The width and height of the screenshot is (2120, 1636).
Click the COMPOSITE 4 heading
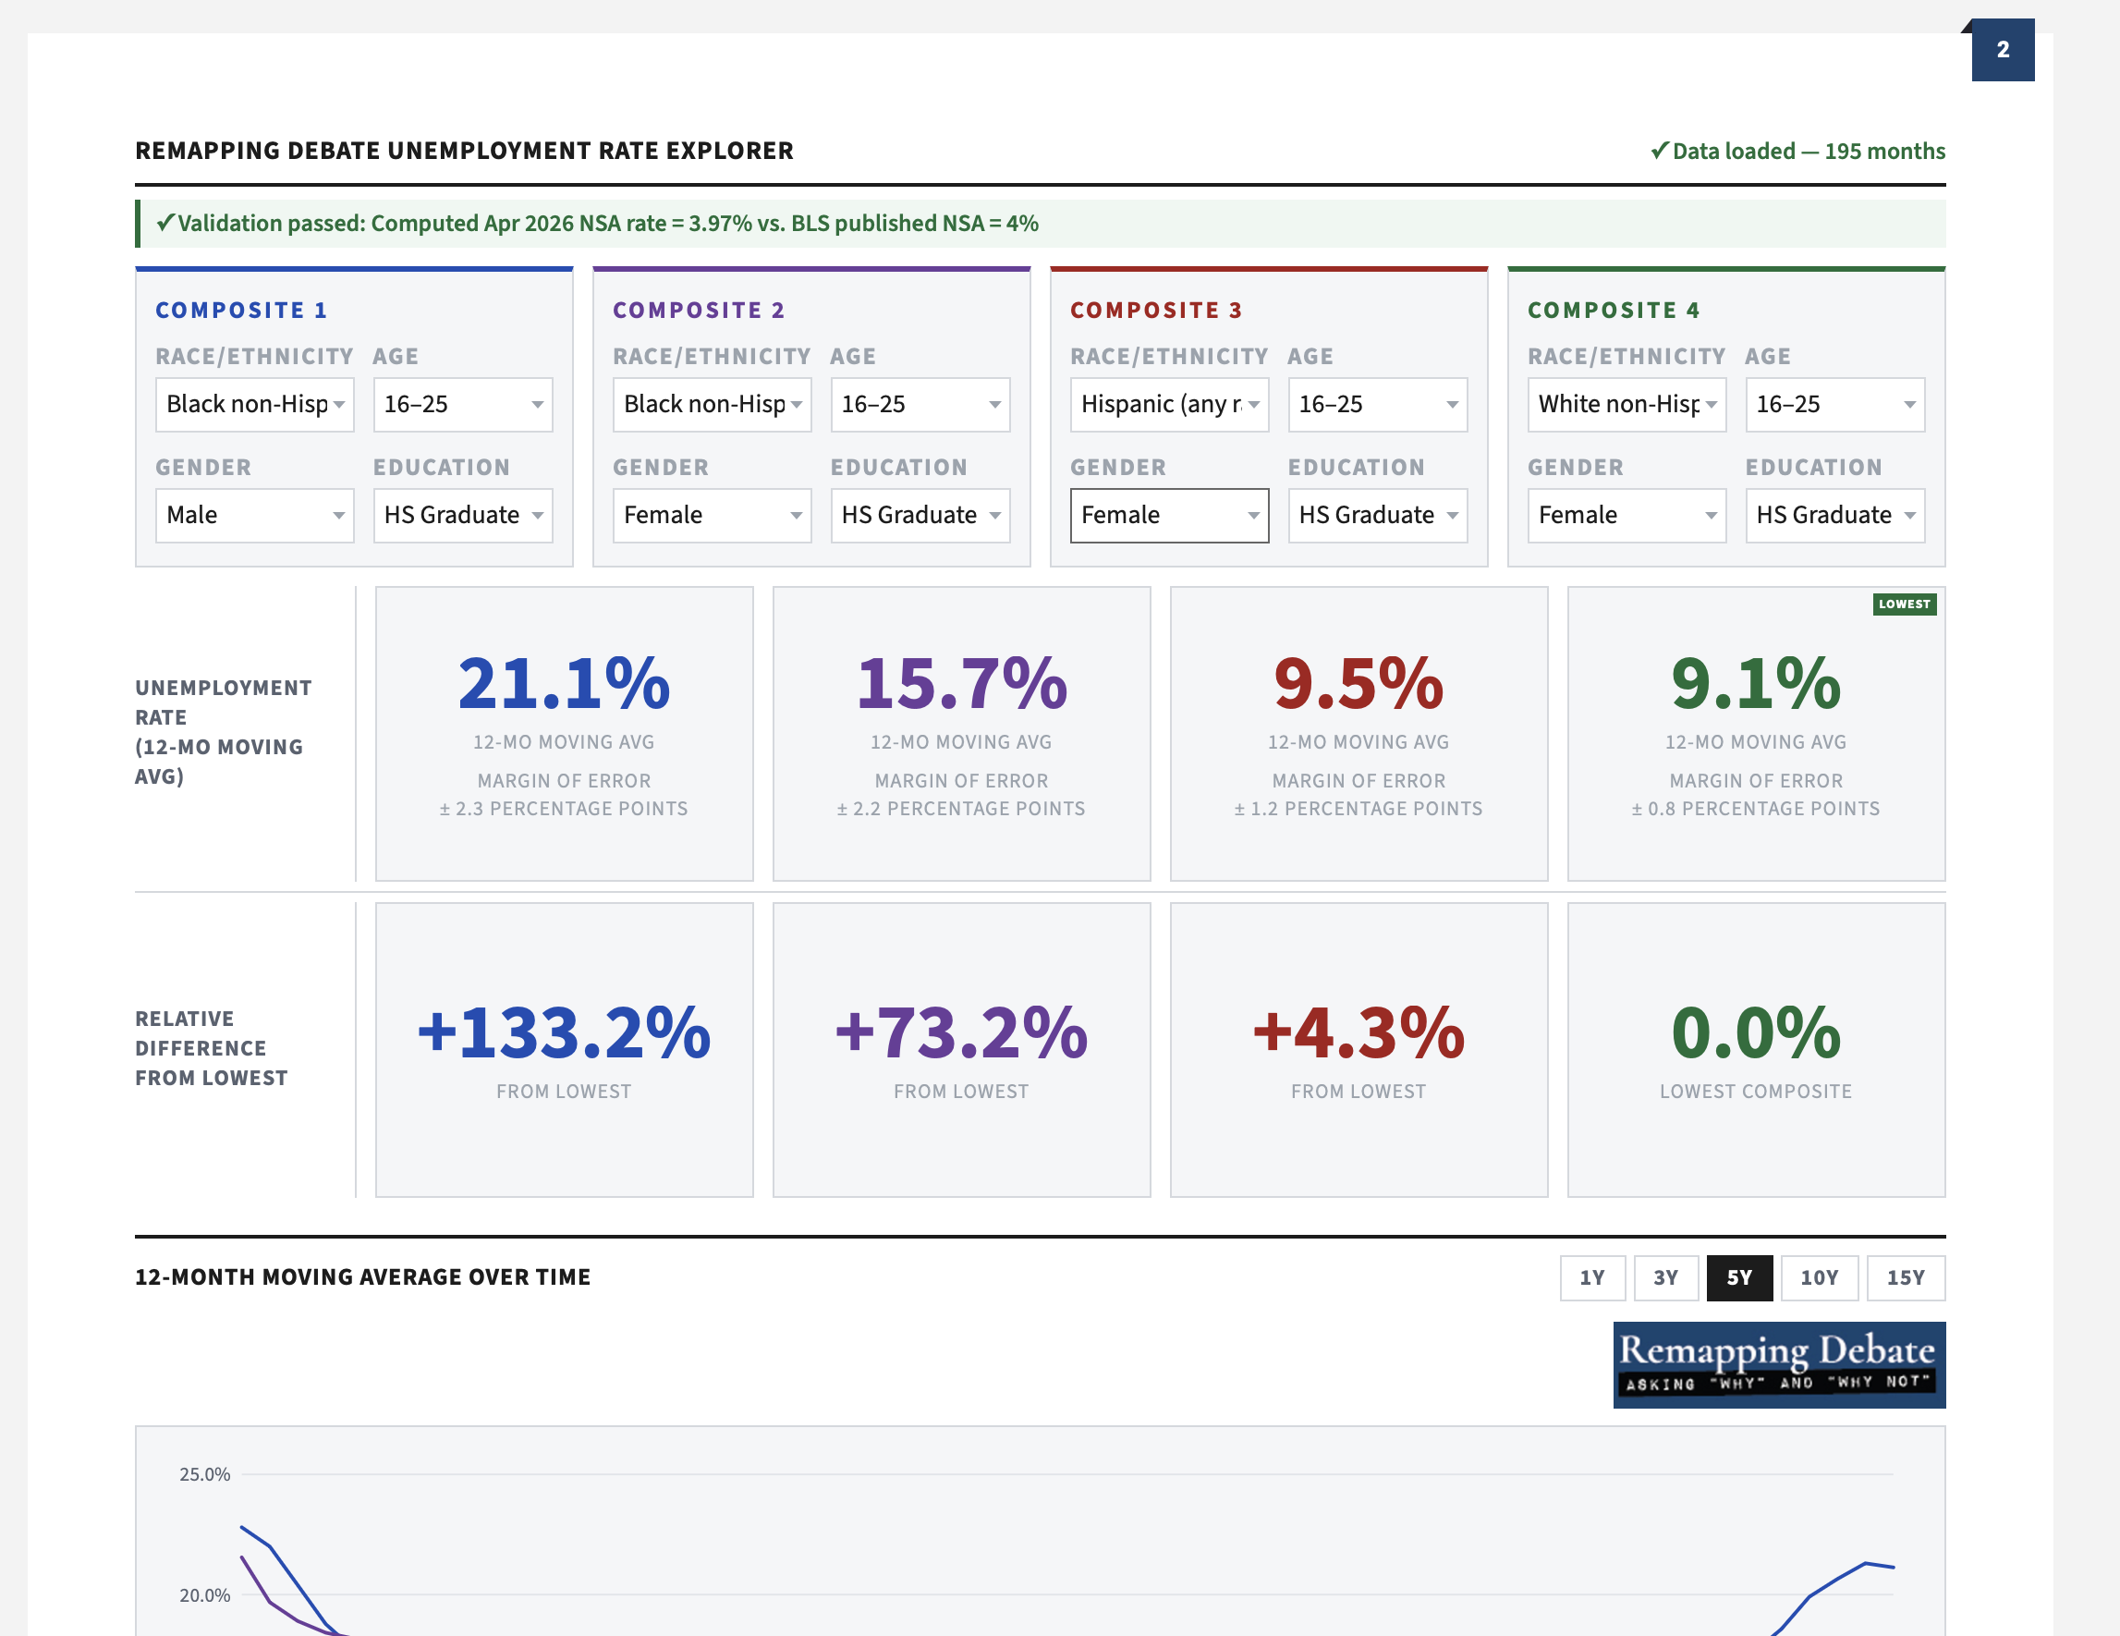1614,311
